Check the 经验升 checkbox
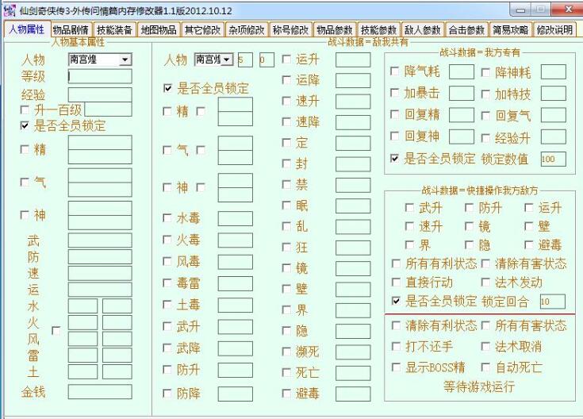This screenshot has height=419, width=583. pos(485,138)
